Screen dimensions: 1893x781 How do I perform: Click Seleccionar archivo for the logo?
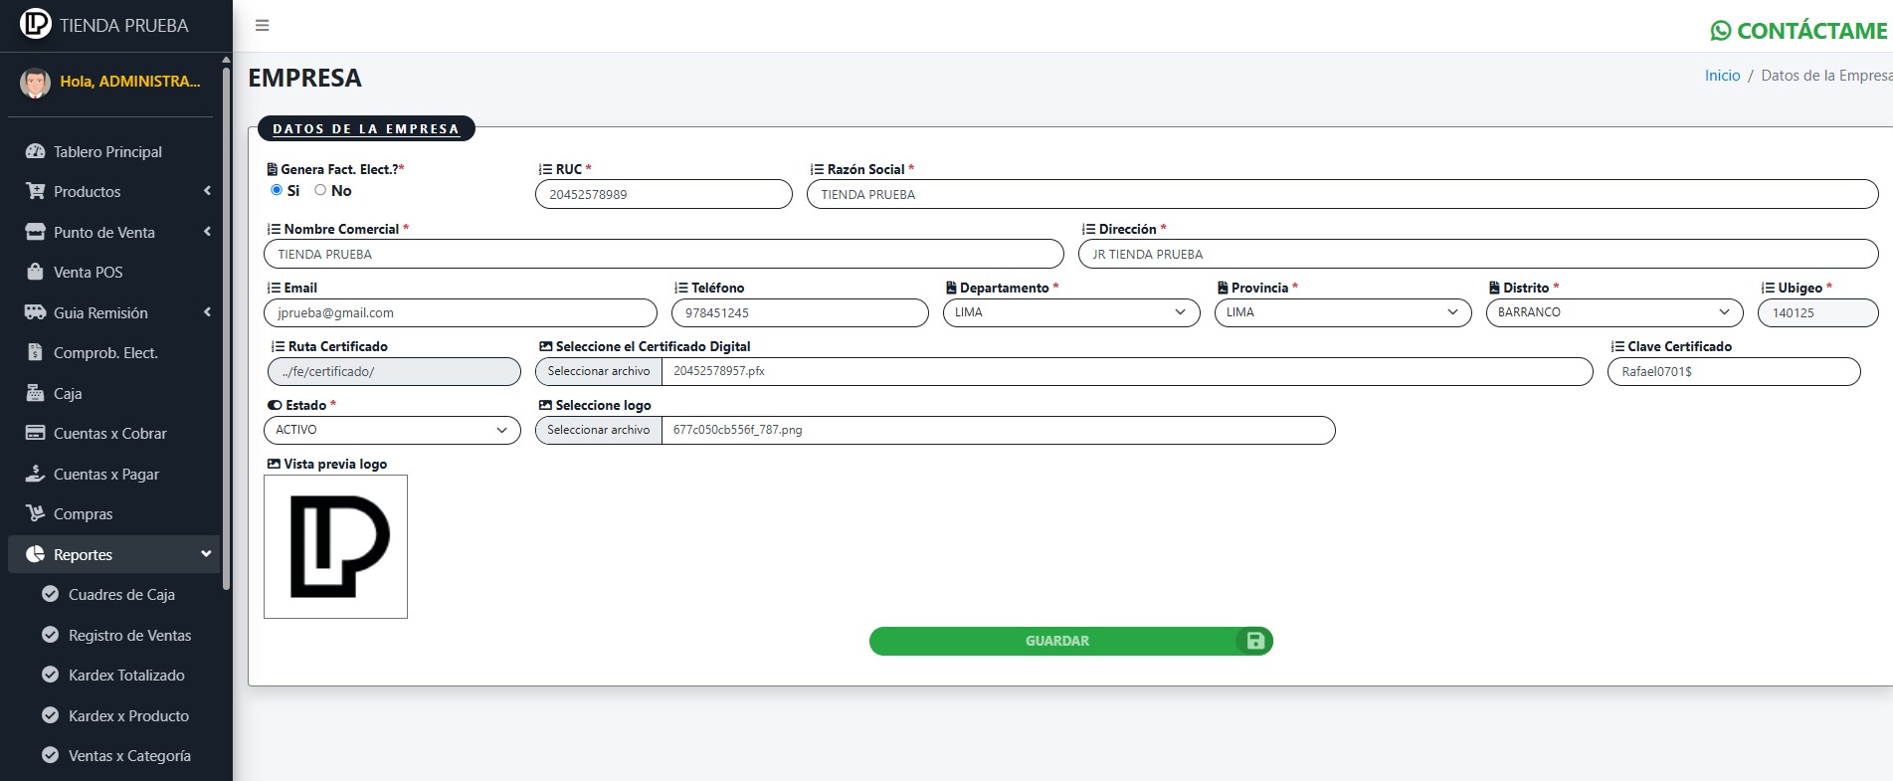pos(599,430)
